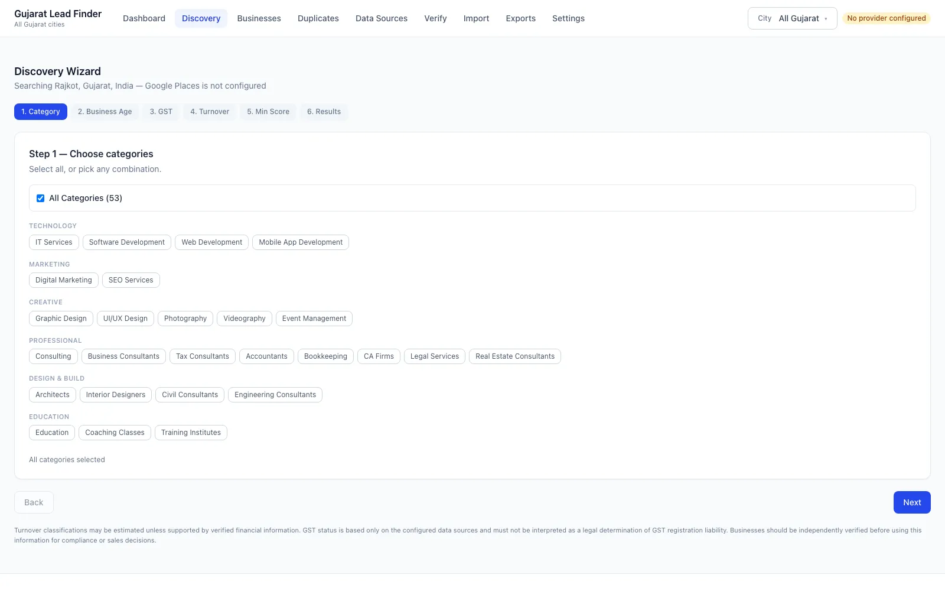Pick the SEO Services category

click(131, 280)
